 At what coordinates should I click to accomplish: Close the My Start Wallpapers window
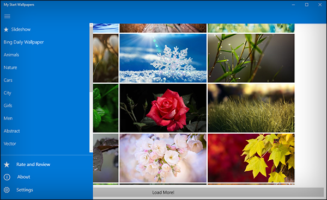pos(320,4)
